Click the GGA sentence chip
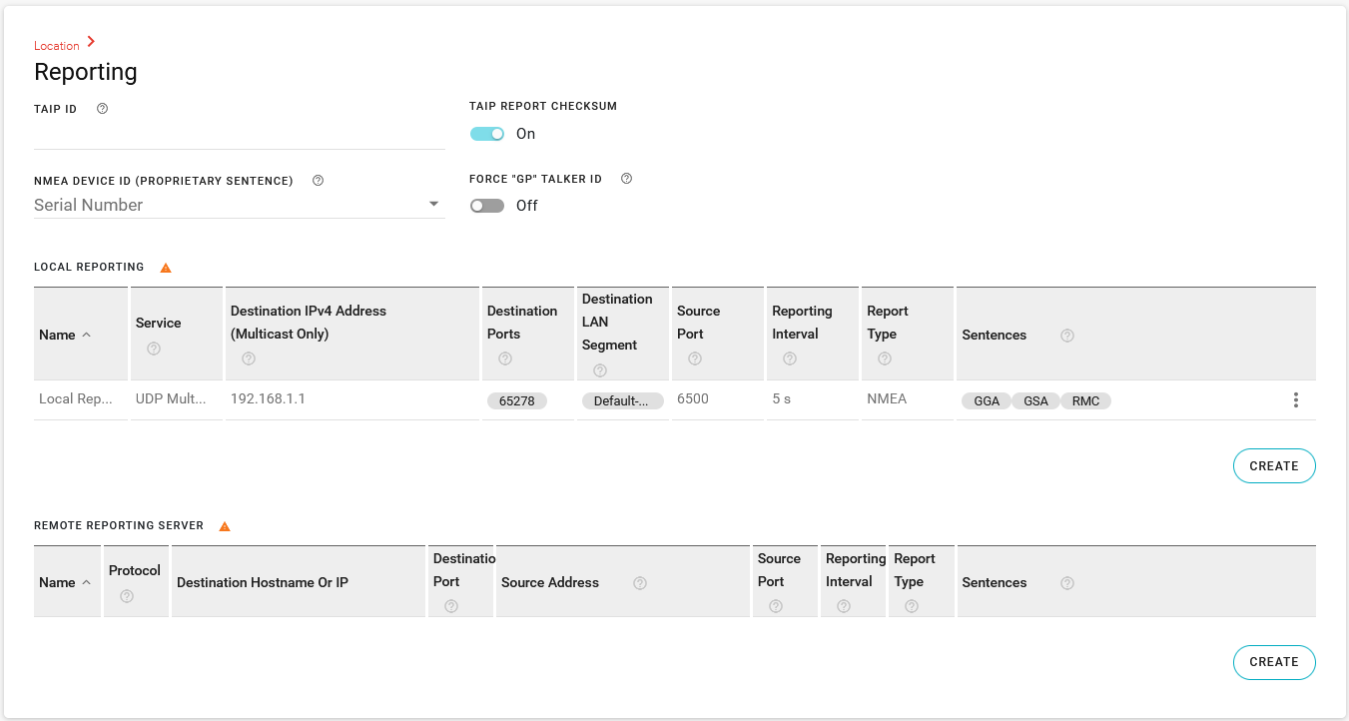The width and height of the screenshot is (1349, 721). click(986, 401)
